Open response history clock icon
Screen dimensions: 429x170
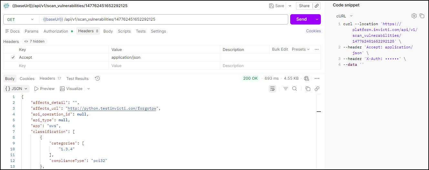tap(97, 78)
